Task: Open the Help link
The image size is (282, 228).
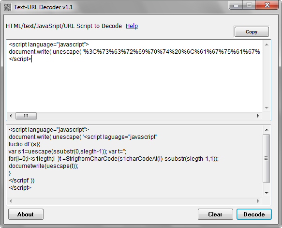Action: (x=132, y=26)
